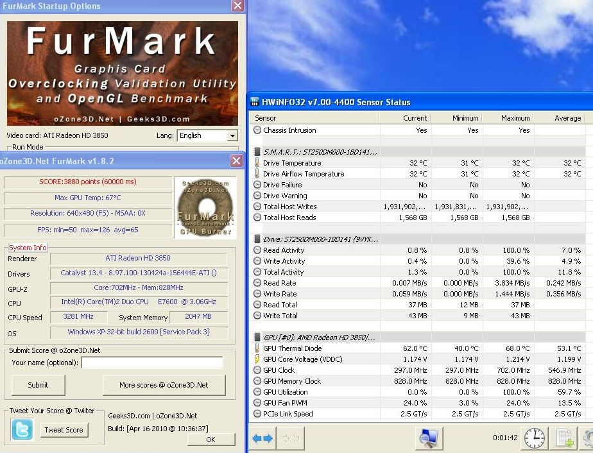Click the Windows XP 32-bit OS field

coord(139,332)
